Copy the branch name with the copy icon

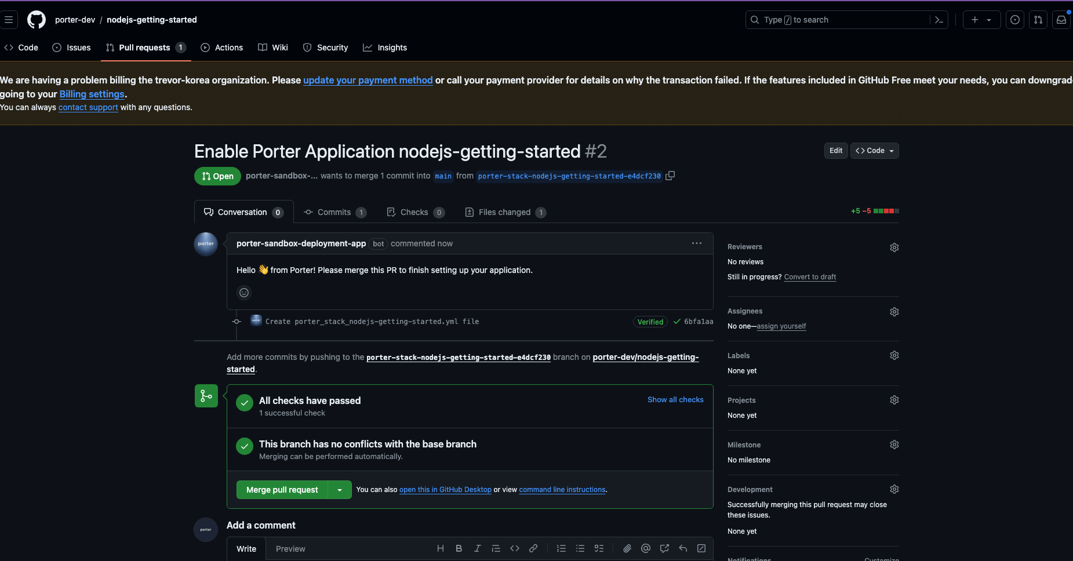pos(670,175)
